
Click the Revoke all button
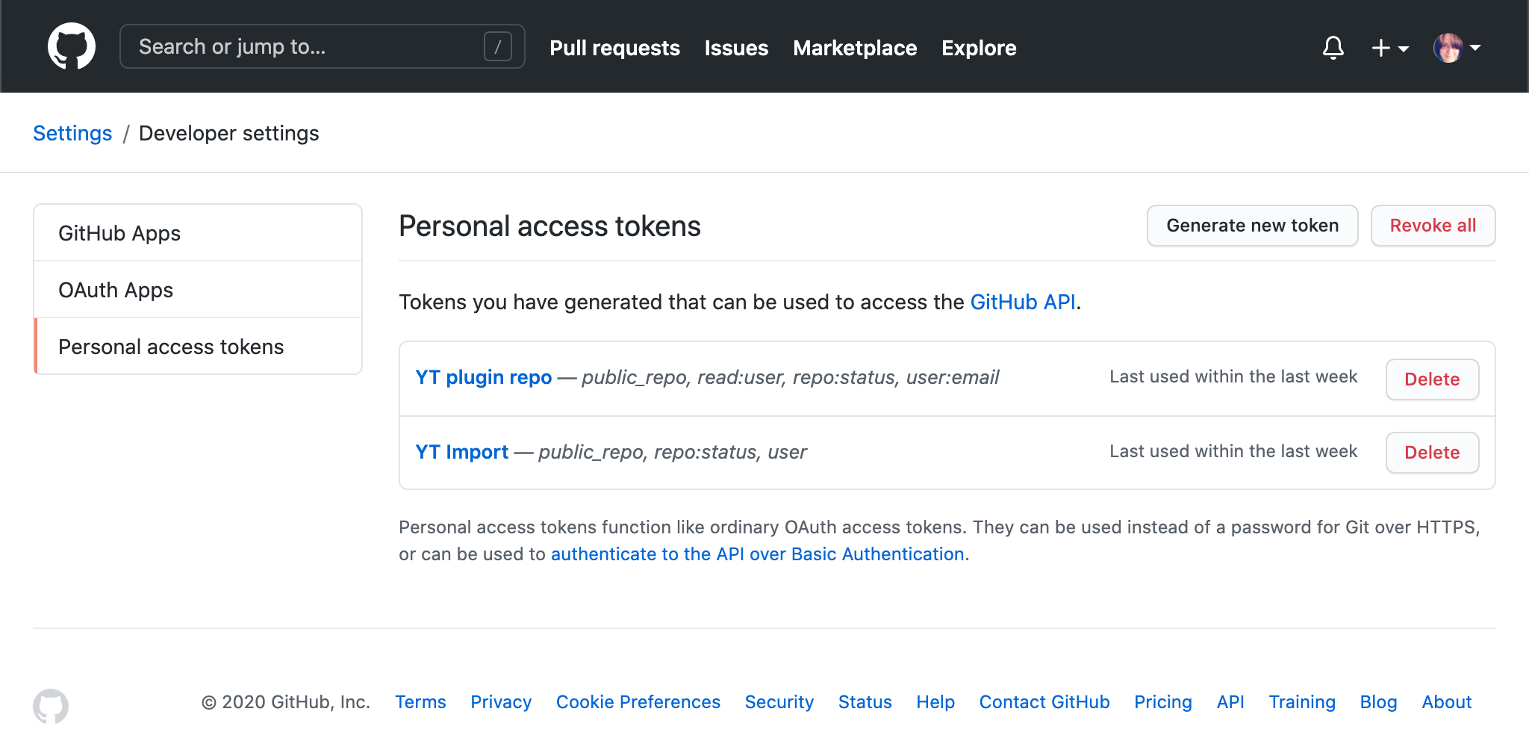(x=1432, y=225)
